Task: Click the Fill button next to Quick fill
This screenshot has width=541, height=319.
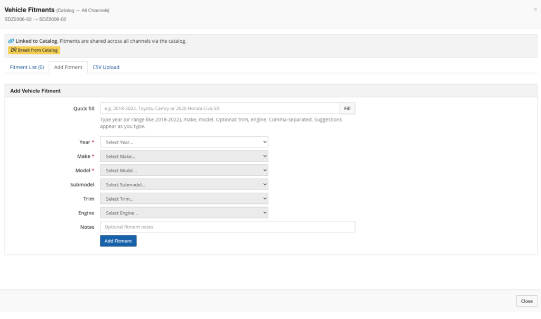Action: [347, 108]
